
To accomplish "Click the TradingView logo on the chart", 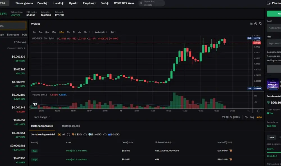I will pos(35,104).
